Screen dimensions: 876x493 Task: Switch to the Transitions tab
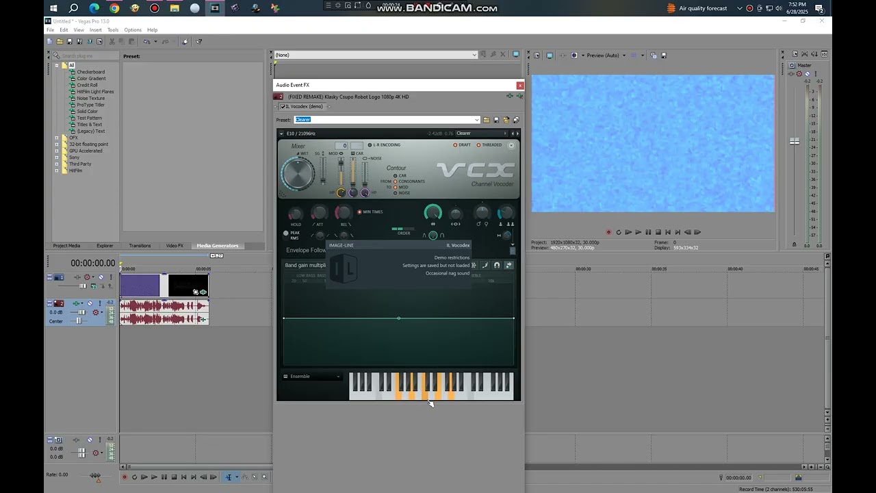[140, 246]
